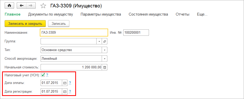Click Записать и закрыть button
Viewport: 244px width, 99px height.
tap(25, 24)
